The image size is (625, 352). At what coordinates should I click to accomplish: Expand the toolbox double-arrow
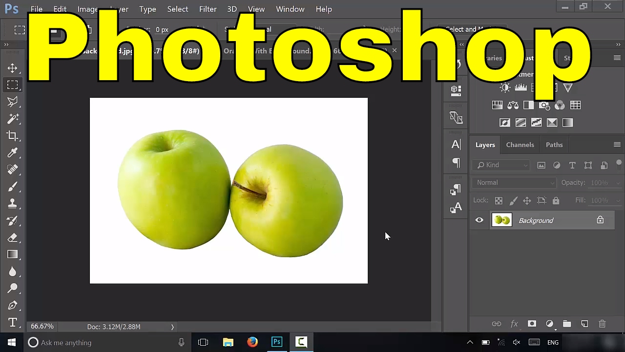point(6,44)
